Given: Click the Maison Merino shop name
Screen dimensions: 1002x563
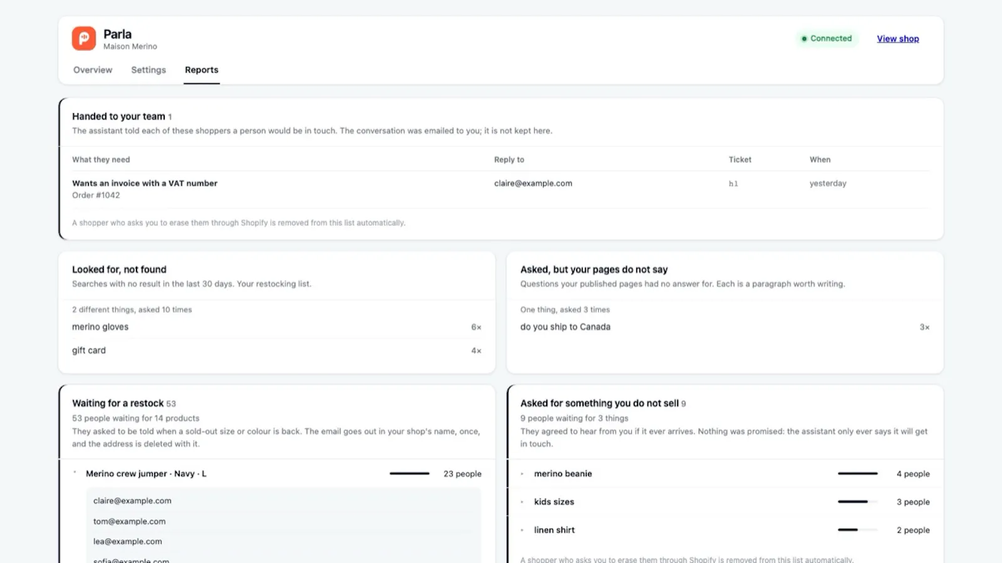Looking at the screenshot, I should point(130,46).
